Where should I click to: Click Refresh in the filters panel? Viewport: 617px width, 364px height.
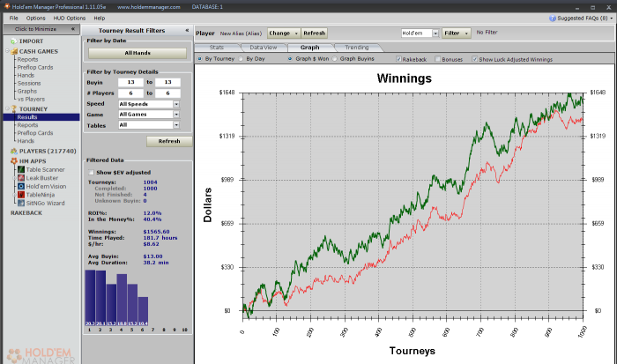(169, 141)
